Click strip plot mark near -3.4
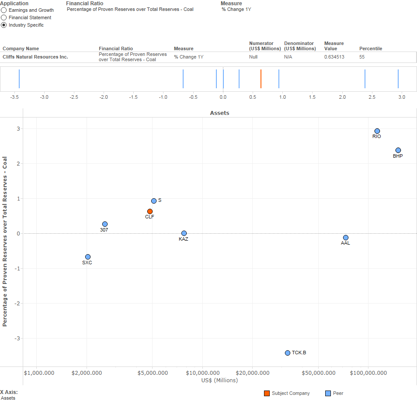Viewport: 417px width, 408px height. coord(19,79)
